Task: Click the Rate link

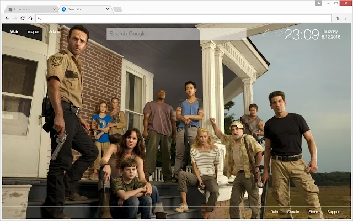Action: (274, 212)
